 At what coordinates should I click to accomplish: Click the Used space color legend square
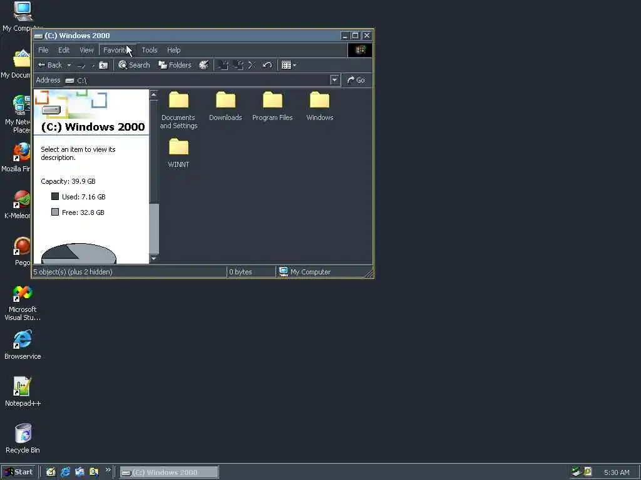pos(55,197)
